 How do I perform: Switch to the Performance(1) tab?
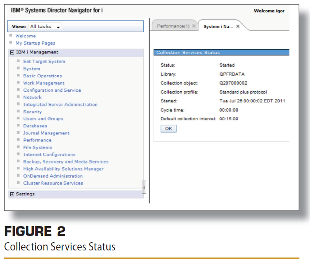(173, 26)
